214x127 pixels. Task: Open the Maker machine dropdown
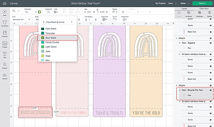(x=185, y=3)
